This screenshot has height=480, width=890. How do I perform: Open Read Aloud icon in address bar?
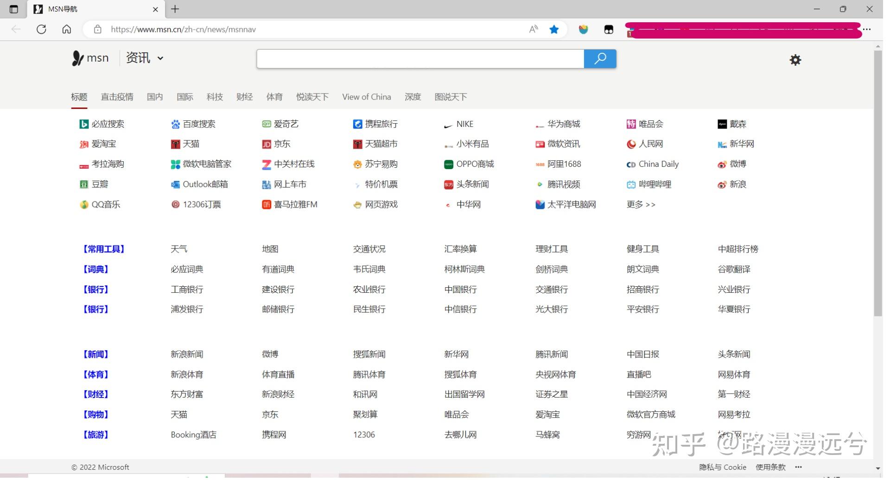537,30
